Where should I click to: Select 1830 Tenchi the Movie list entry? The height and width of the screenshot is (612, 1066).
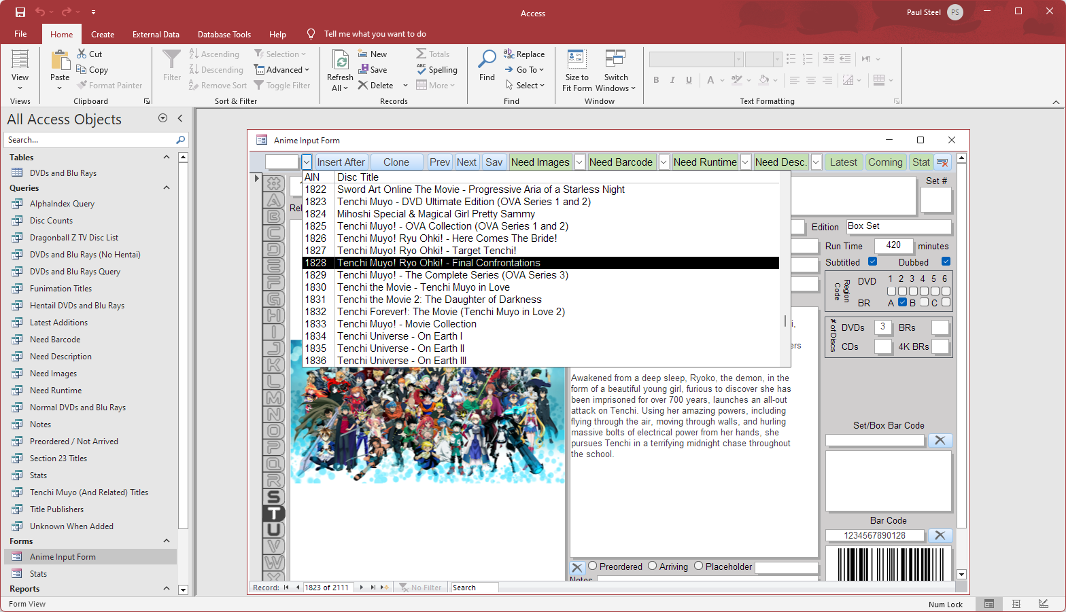pos(540,287)
